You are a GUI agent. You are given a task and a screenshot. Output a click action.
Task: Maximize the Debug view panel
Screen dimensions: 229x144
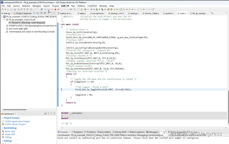(x=54, y=13)
